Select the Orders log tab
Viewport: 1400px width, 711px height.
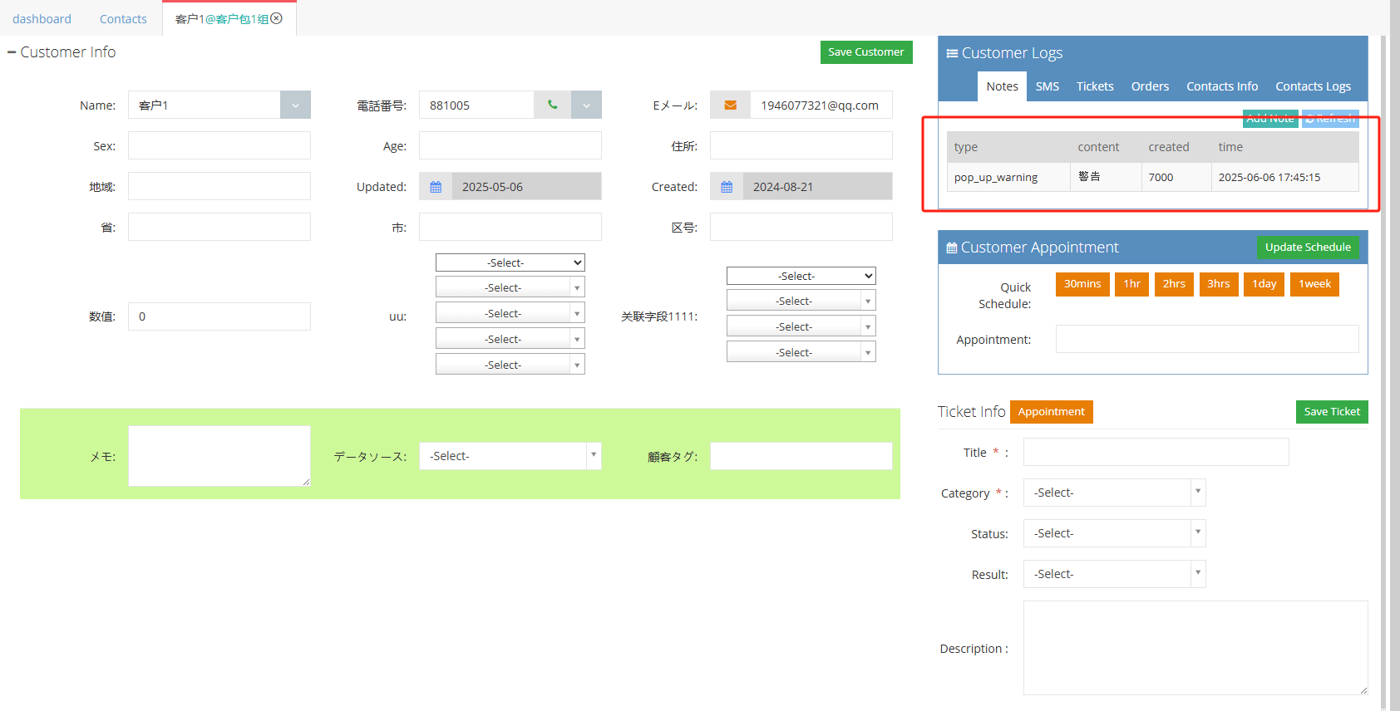click(1150, 86)
